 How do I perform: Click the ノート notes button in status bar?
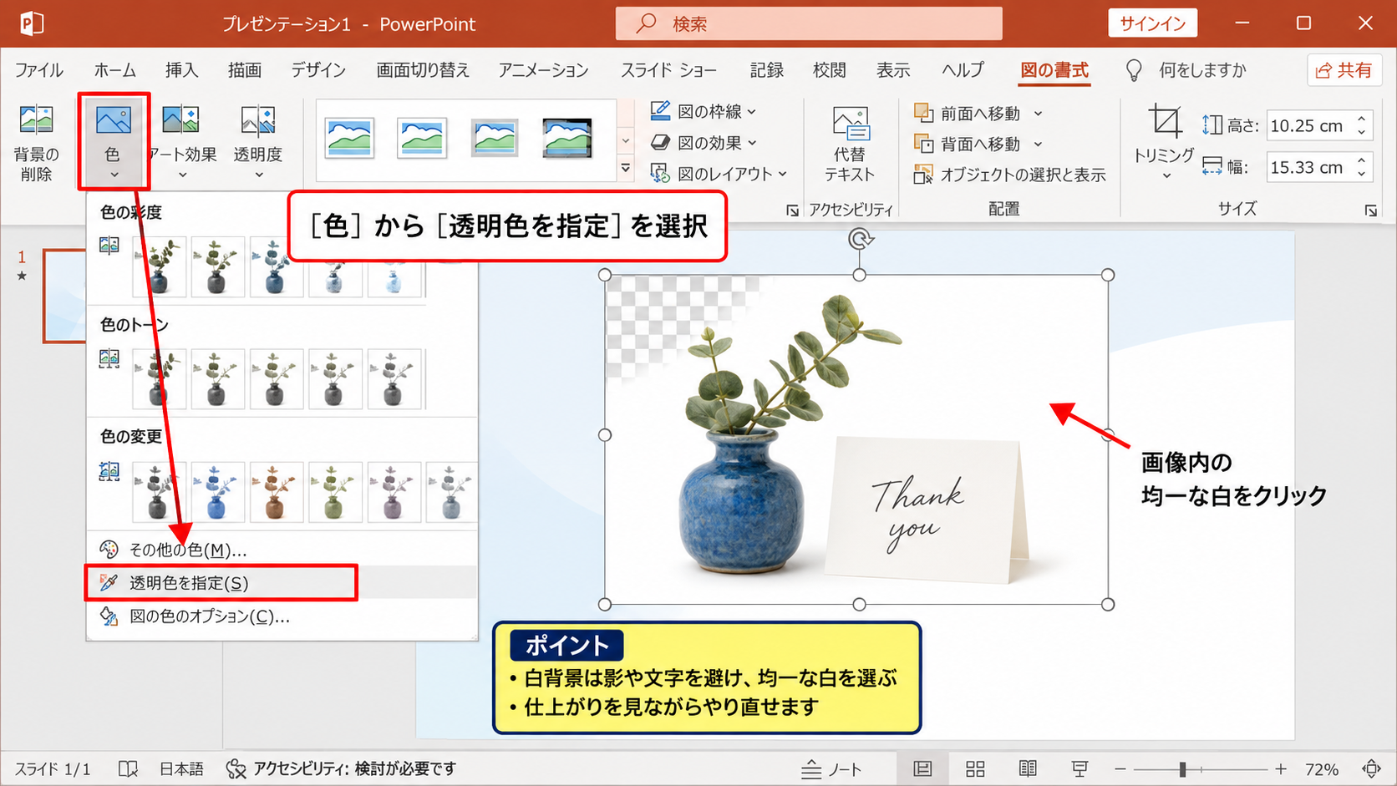[831, 769]
